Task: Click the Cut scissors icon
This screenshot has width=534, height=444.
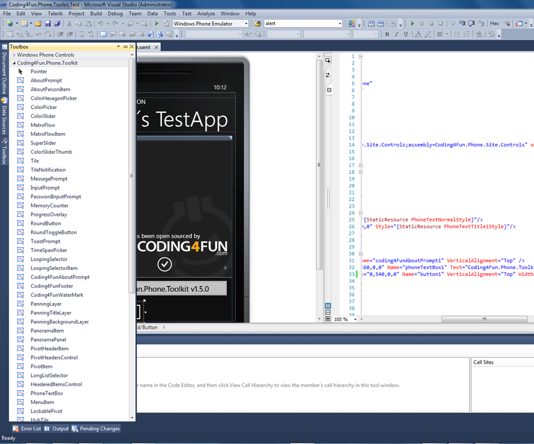Action: tap(69, 24)
